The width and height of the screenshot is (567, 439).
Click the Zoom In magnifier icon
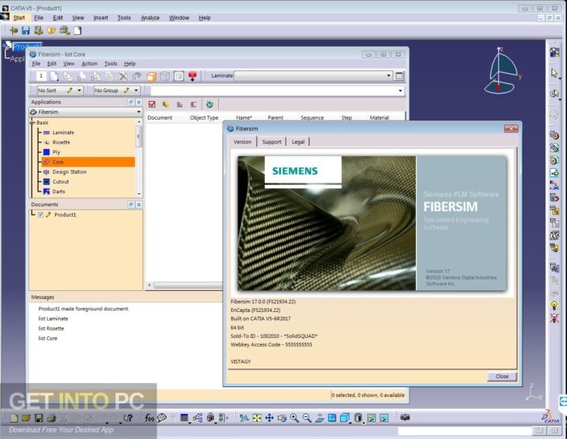tap(294, 418)
